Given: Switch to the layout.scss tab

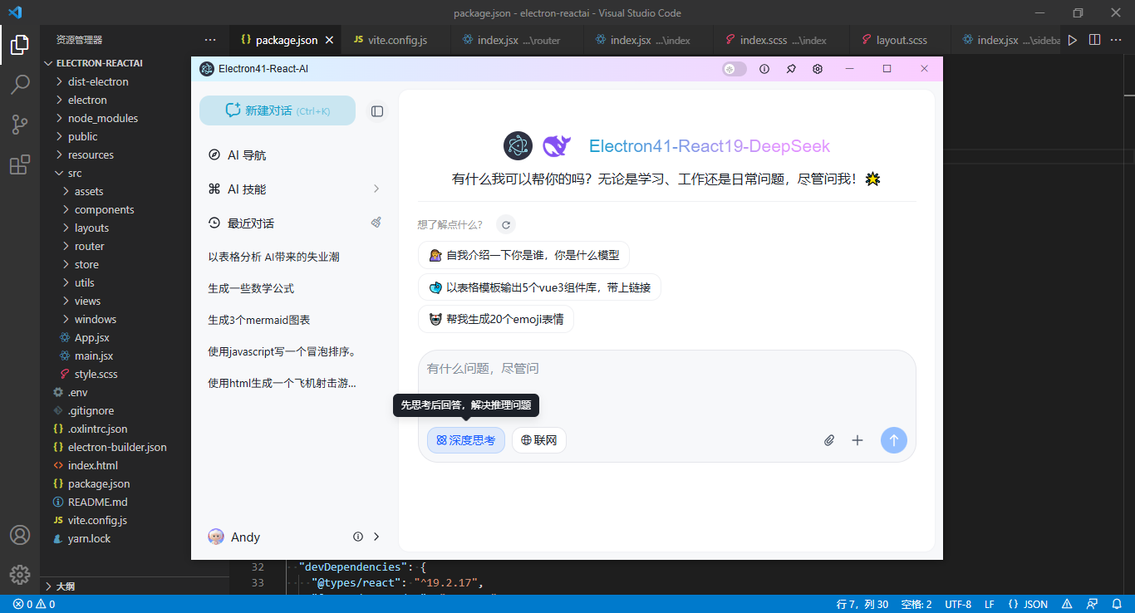Looking at the screenshot, I should [x=901, y=40].
